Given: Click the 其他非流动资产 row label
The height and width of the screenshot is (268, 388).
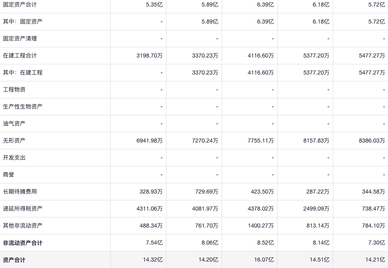Looking at the screenshot, I should click(22, 225).
